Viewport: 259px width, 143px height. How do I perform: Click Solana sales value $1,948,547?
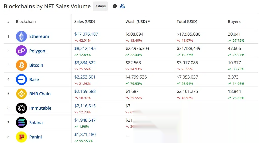[x=85, y=120]
